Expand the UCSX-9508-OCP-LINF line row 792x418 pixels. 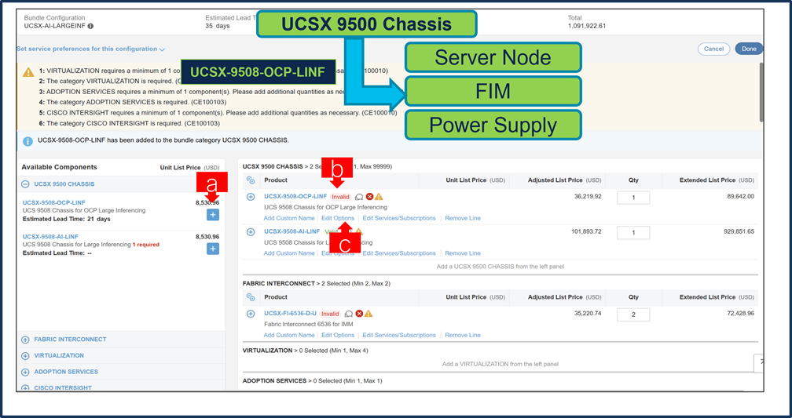click(251, 197)
